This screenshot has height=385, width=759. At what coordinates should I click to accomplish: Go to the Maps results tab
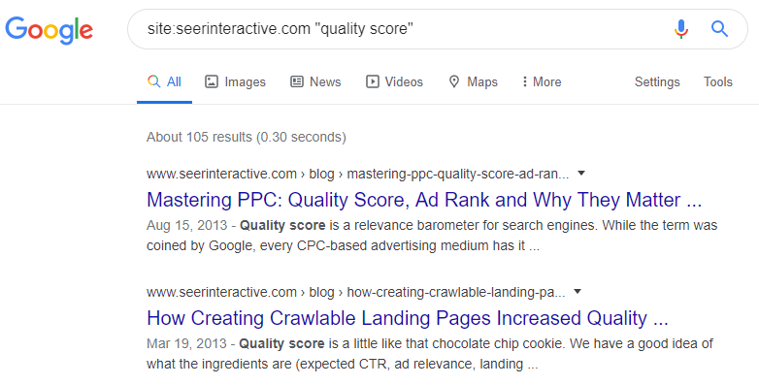473,81
